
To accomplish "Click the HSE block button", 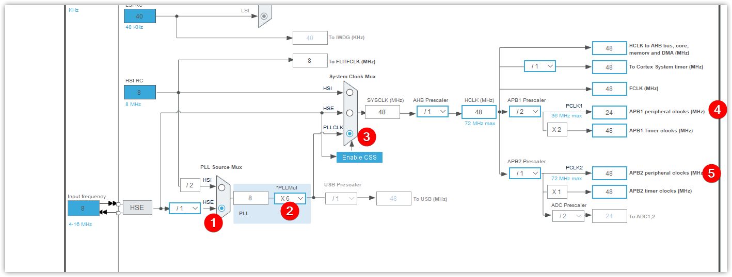I will click(x=137, y=207).
